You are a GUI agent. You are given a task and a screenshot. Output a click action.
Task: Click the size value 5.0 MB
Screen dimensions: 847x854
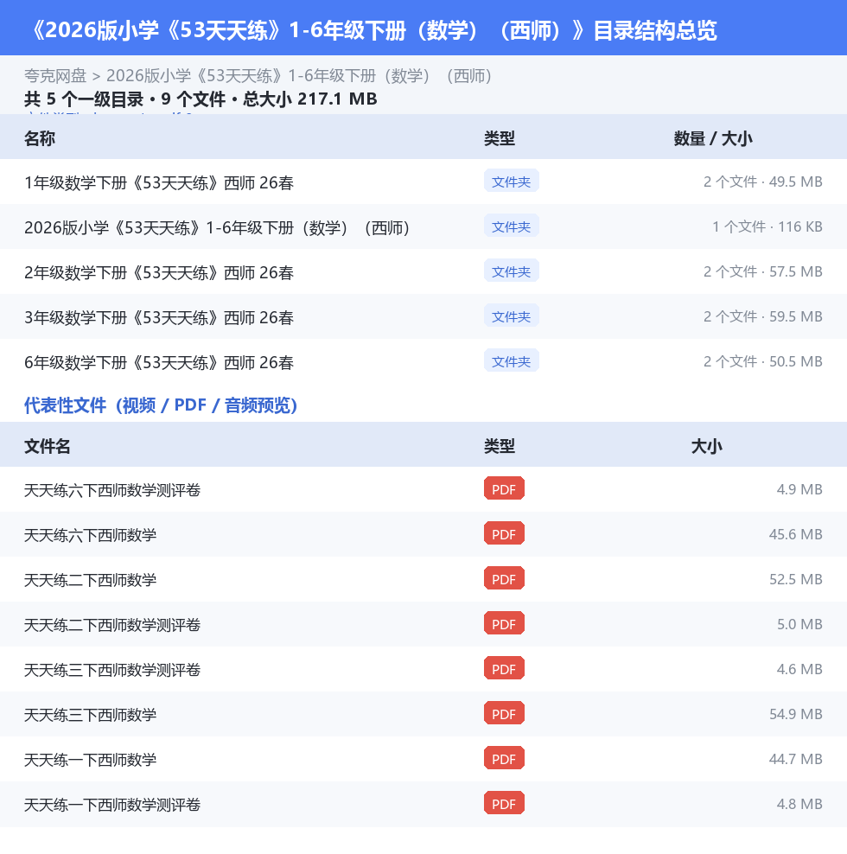[x=799, y=624]
